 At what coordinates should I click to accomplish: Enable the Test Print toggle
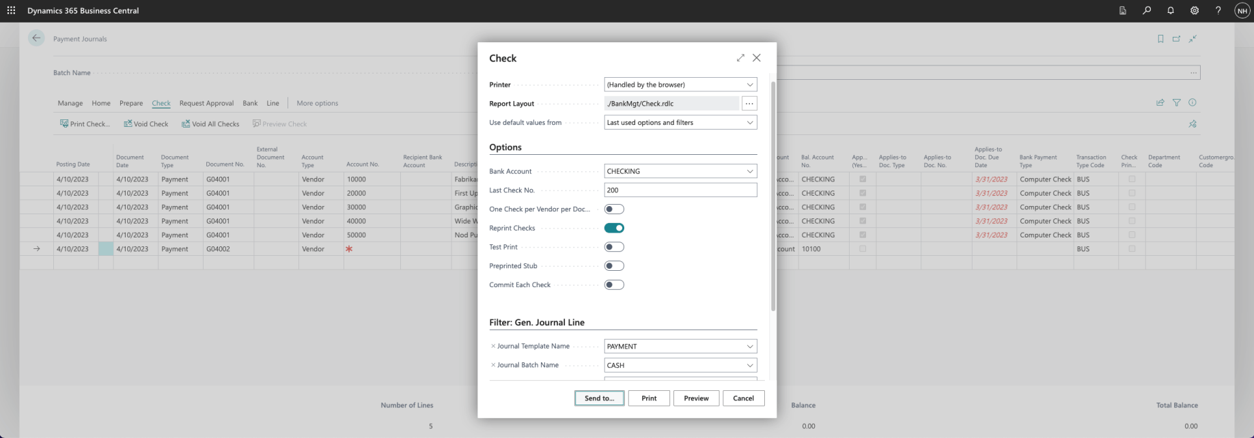point(614,247)
